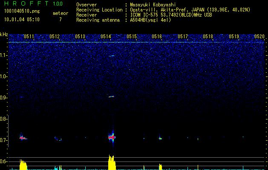Click the word 'meteor' in the header
The height and width of the screenshot is (170, 268).
(x=61, y=13)
